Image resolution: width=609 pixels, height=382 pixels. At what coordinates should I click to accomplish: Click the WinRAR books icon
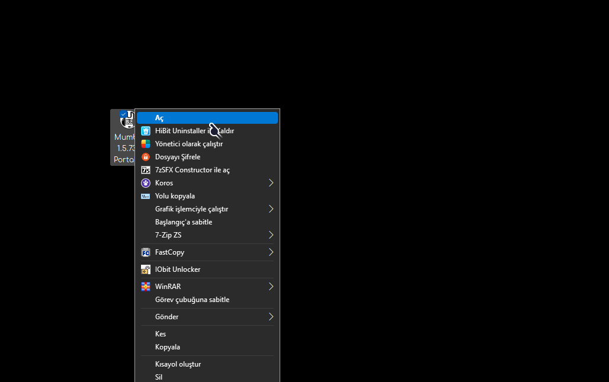(146, 287)
